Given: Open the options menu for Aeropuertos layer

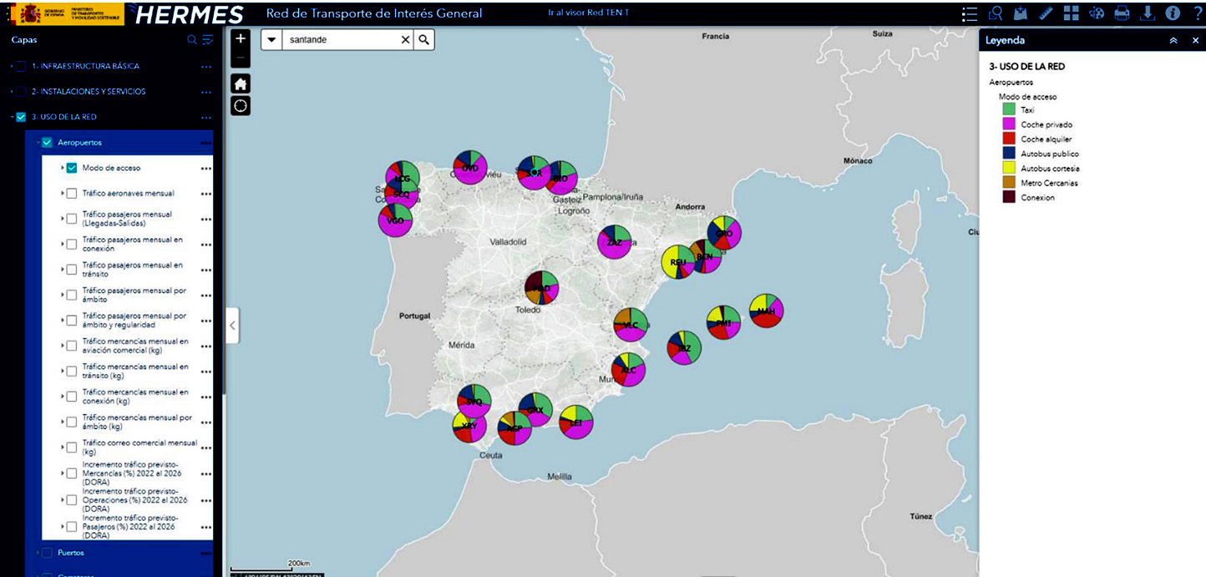Looking at the screenshot, I should pos(206,143).
